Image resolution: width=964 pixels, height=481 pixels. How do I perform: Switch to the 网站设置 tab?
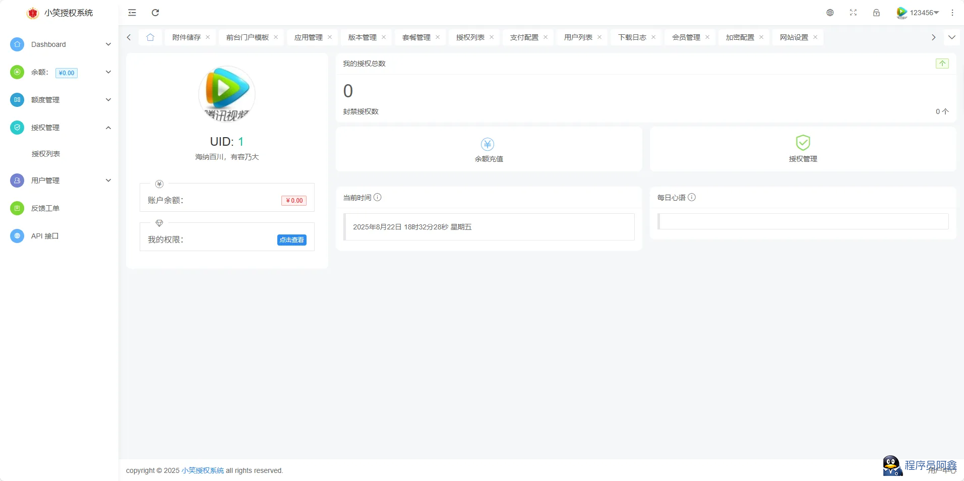(794, 37)
